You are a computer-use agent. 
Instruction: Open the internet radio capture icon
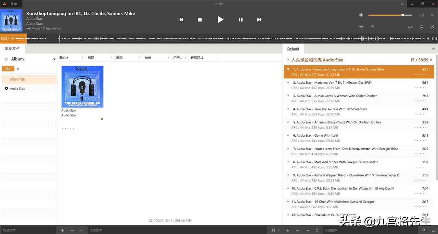pyautogui.click(x=361, y=27)
